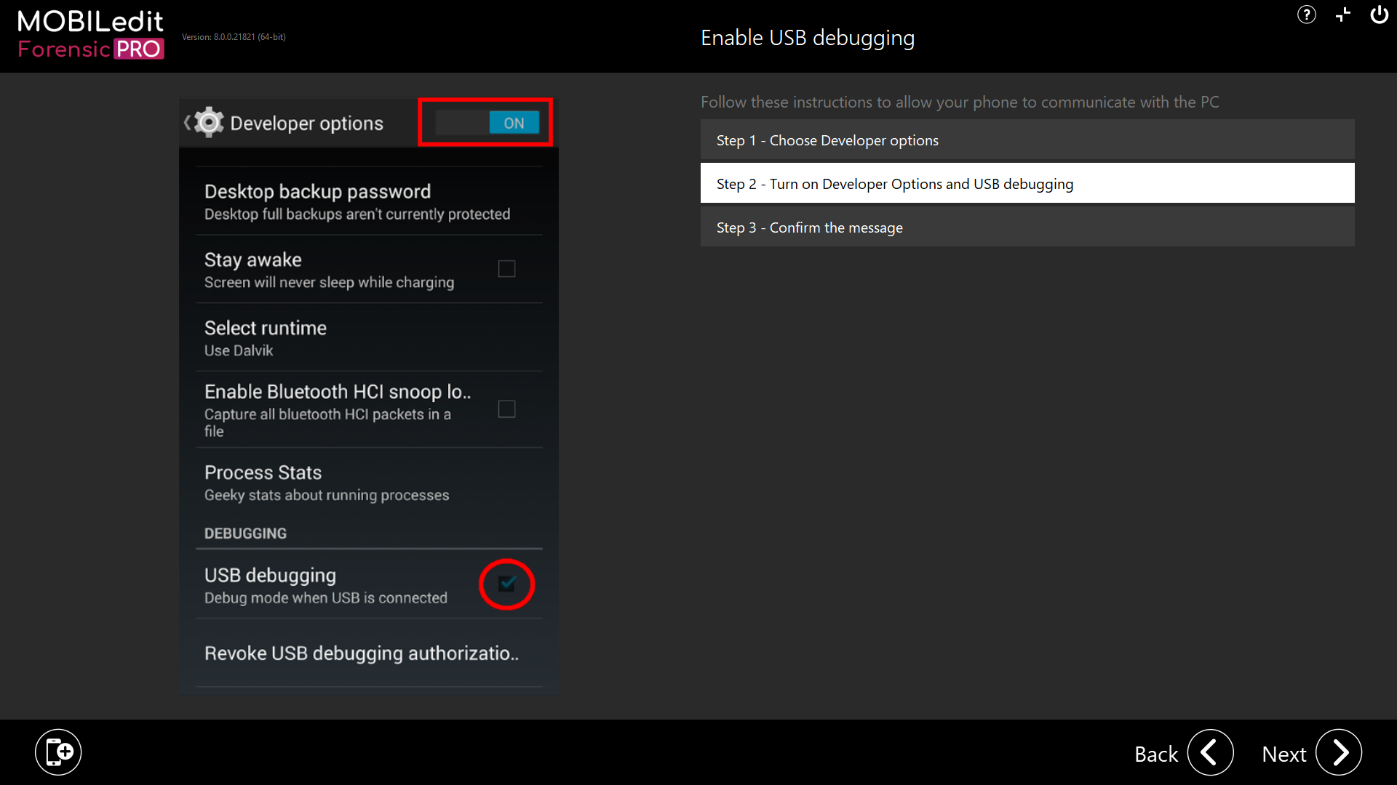Image resolution: width=1397 pixels, height=785 pixels.
Task: Click the power button icon top right
Action: [1380, 15]
